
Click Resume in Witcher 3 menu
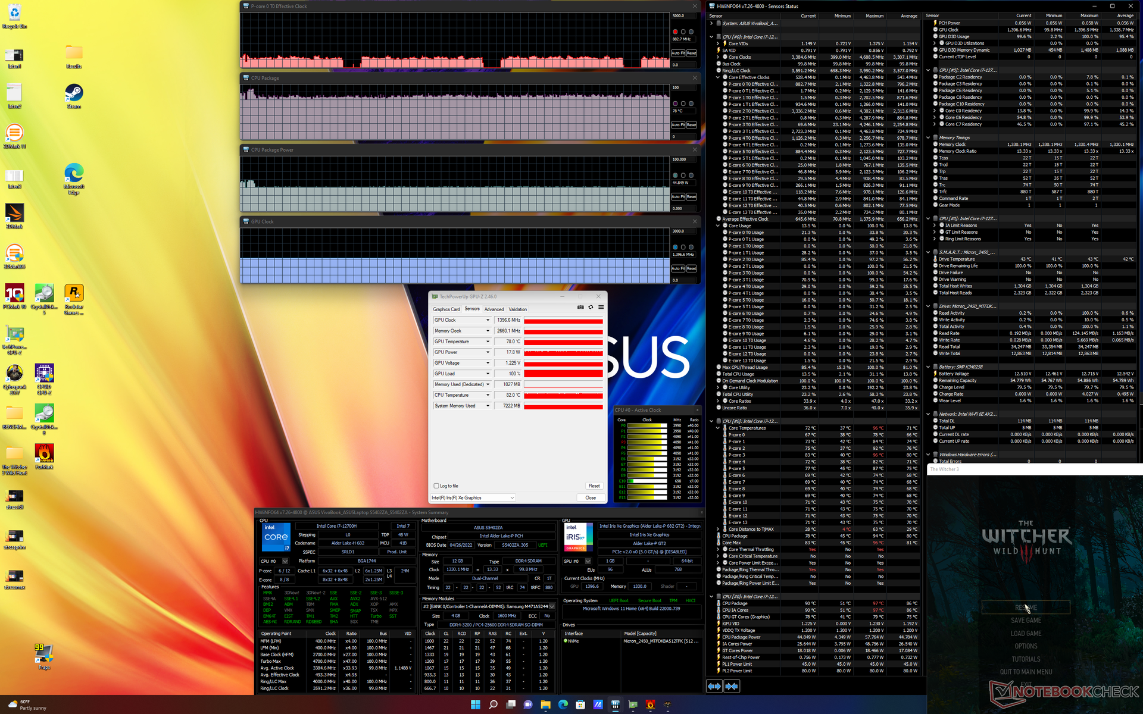pyautogui.click(x=1026, y=607)
